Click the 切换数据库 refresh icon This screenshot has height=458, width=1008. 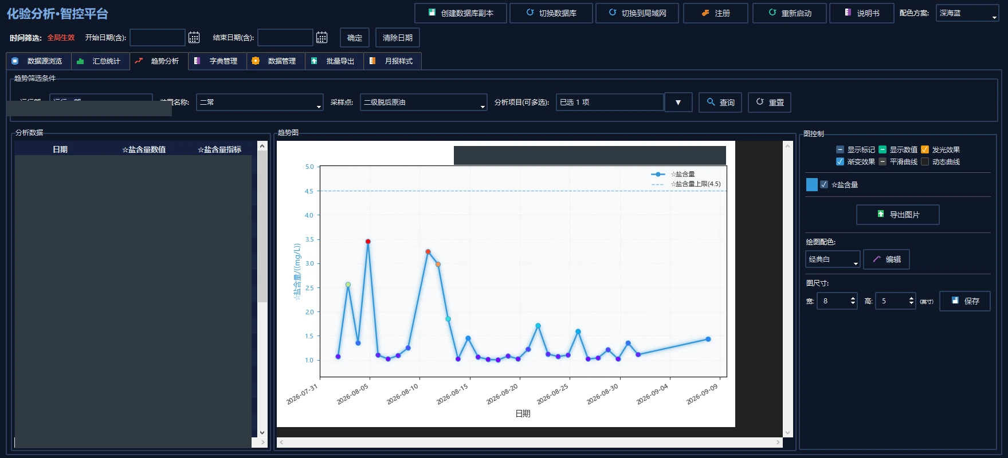(x=530, y=13)
